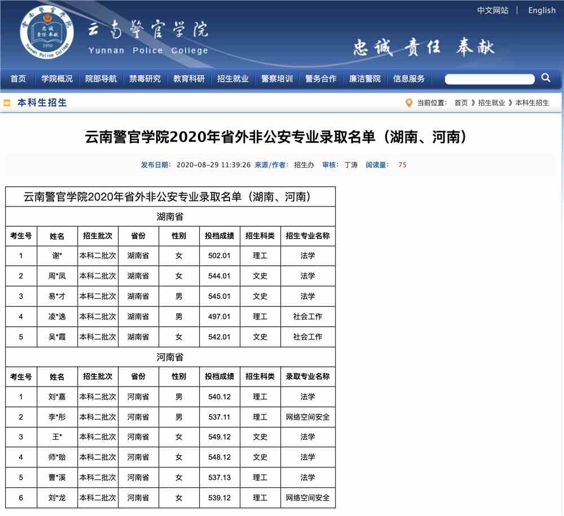This screenshot has height=516, width=564.
Task: Click the 湖南省 section header row
Action: [170, 216]
